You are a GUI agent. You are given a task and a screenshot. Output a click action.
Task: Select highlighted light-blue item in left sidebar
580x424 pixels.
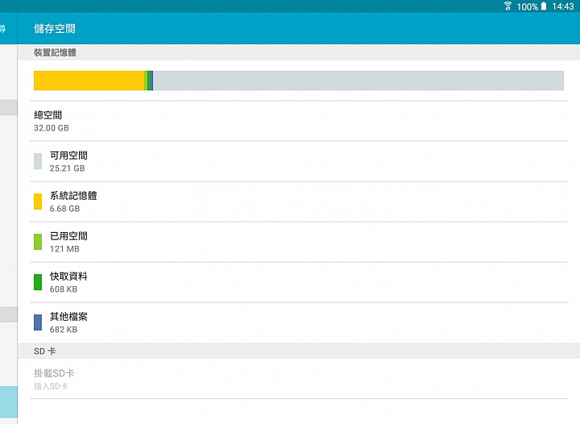point(9,402)
